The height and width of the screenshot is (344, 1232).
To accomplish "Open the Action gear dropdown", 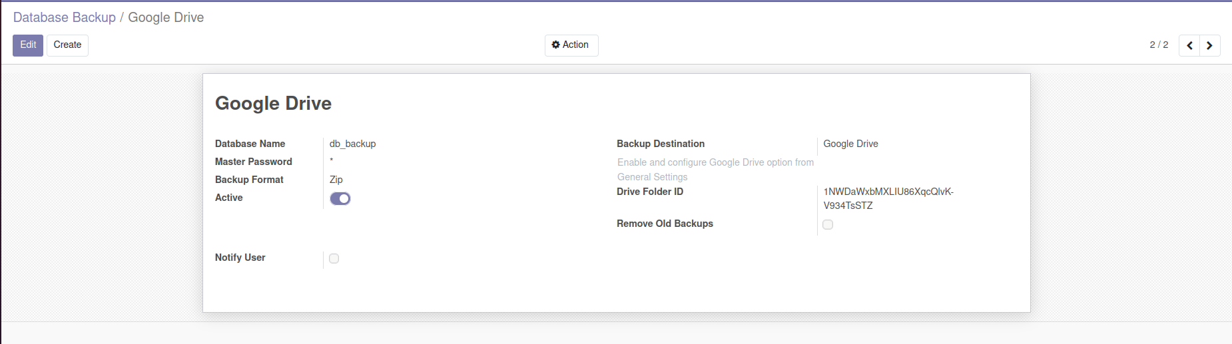I will click(571, 45).
